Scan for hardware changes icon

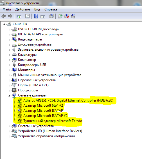coord(51,16)
